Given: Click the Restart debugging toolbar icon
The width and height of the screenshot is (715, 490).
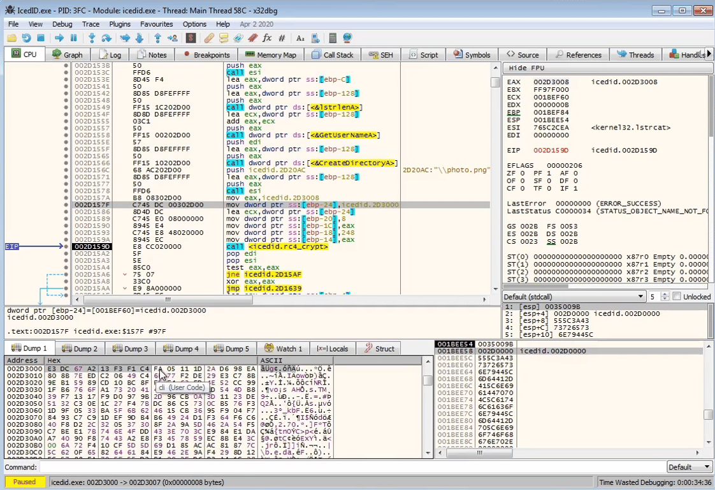Looking at the screenshot, I should pyautogui.click(x=26, y=38).
